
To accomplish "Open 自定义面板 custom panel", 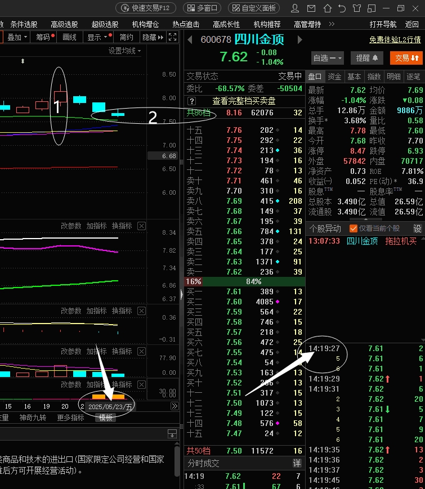I will coord(254,8).
